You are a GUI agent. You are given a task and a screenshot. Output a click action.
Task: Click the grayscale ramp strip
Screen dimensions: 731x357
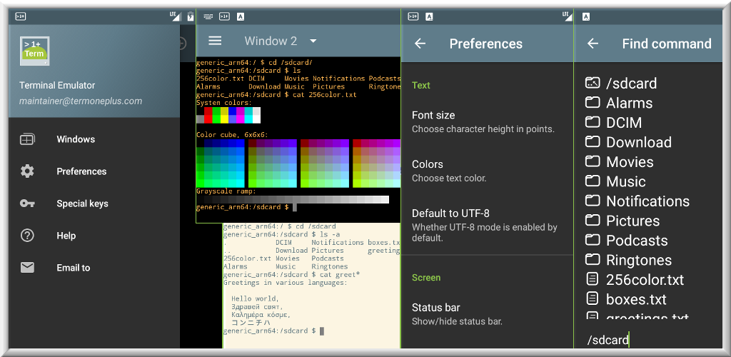[293, 199]
